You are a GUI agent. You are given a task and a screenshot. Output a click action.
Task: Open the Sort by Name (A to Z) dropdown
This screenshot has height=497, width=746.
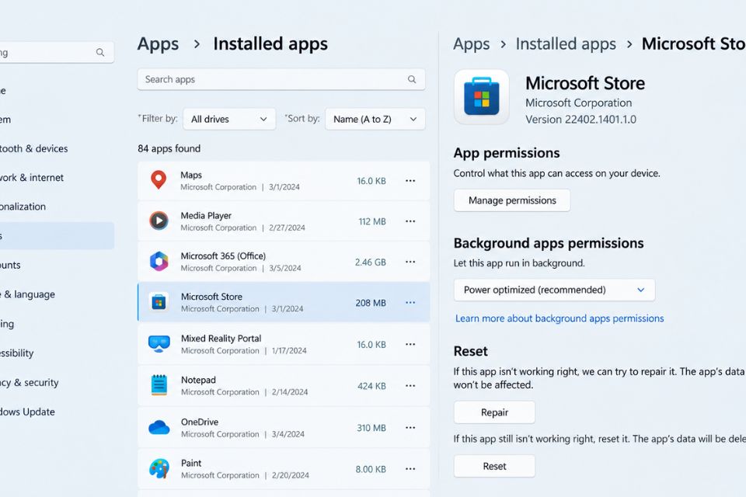(x=375, y=119)
